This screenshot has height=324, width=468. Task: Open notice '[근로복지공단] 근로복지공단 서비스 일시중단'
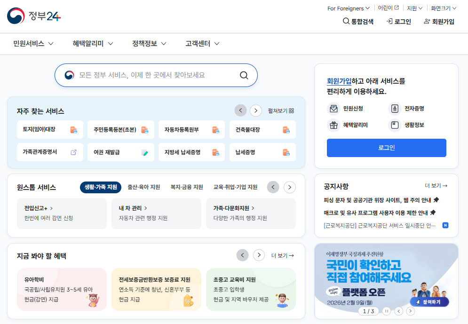[x=380, y=226]
